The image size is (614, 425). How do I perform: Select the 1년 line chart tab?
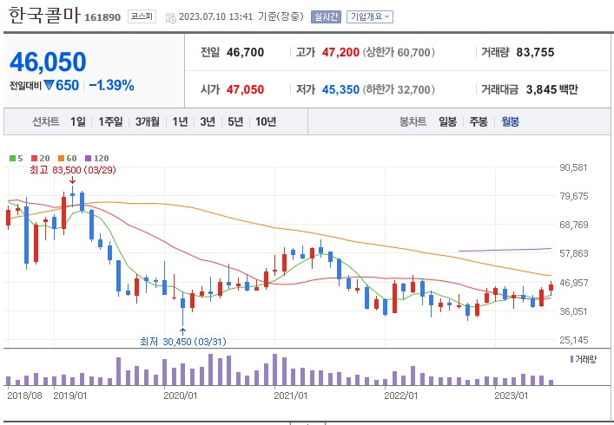pyautogui.click(x=180, y=121)
